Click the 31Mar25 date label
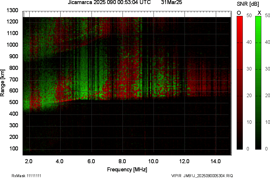The image size is (270, 178). coord(172,3)
